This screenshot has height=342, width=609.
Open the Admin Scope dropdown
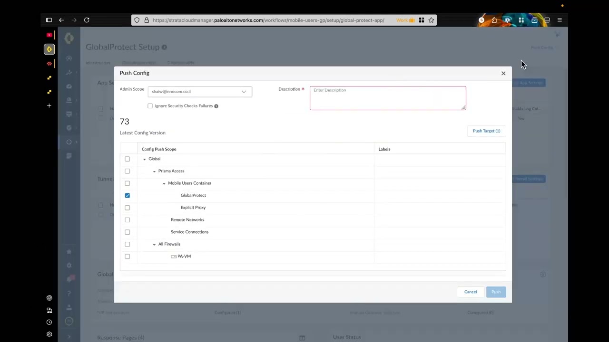pyautogui.click(x=200, y=92)
